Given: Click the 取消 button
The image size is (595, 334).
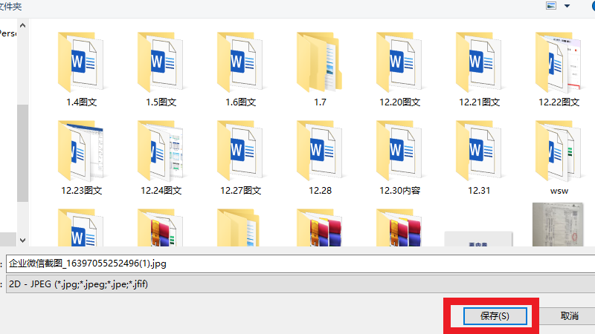Looking at the screenshot, I should (x=570, y=315).
